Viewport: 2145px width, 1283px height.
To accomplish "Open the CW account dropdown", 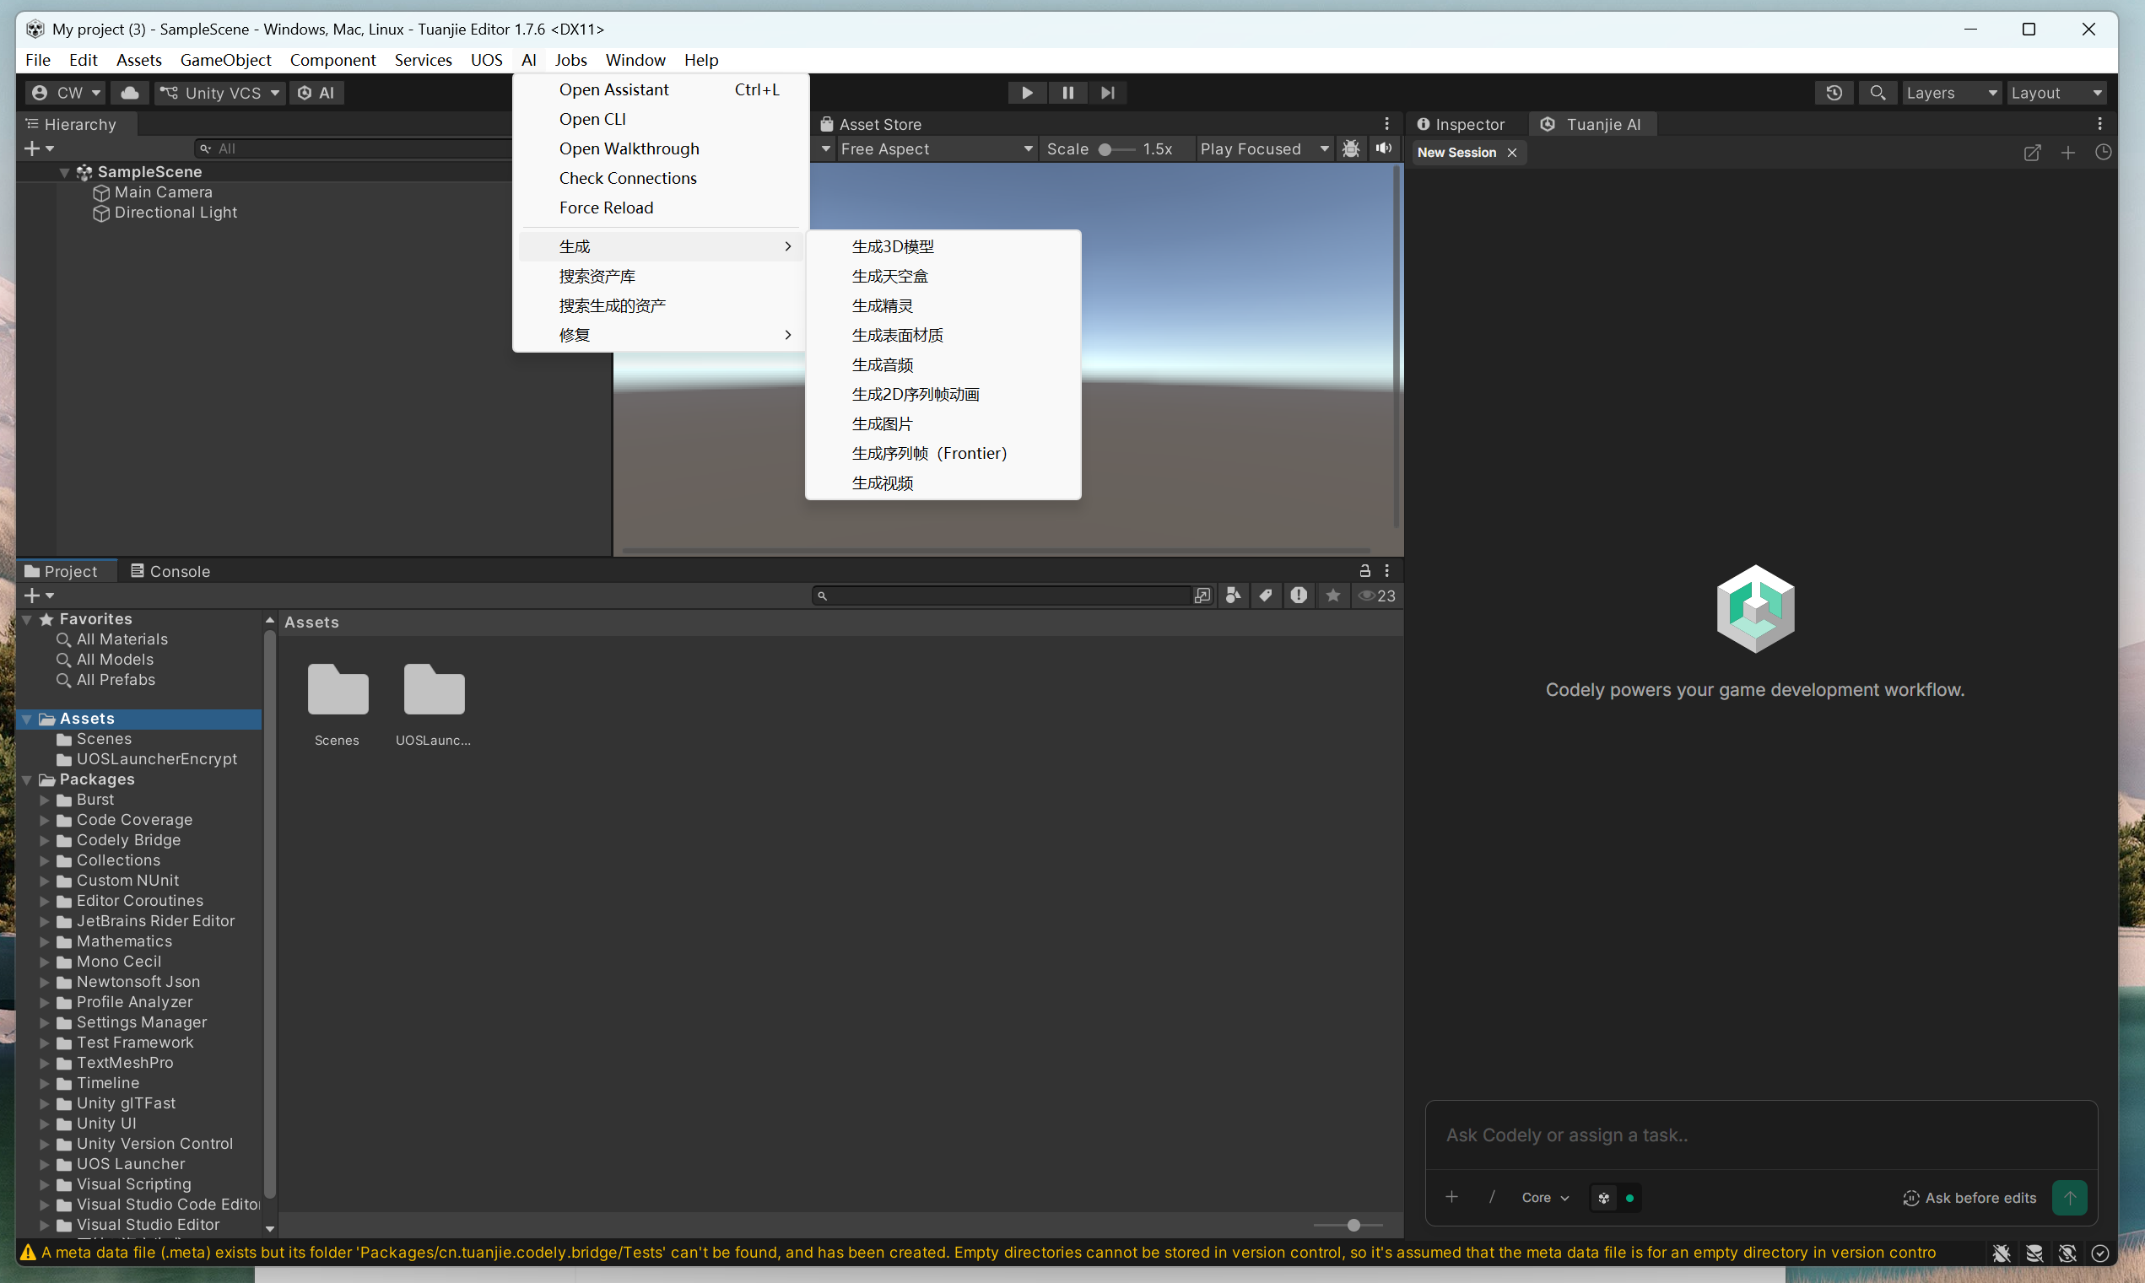I will point(66,93).
